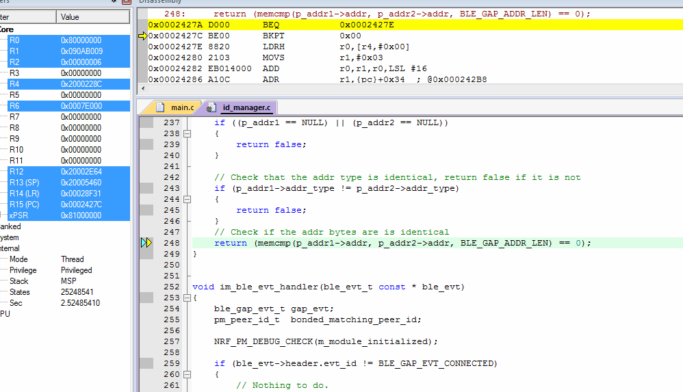Click the Value column header

point(93,17)
